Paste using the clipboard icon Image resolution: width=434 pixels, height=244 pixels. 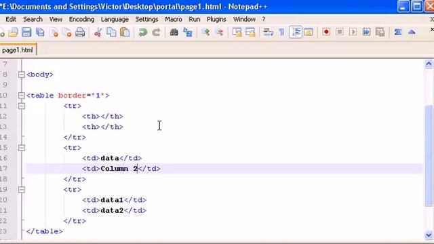[x=125, y=33]
